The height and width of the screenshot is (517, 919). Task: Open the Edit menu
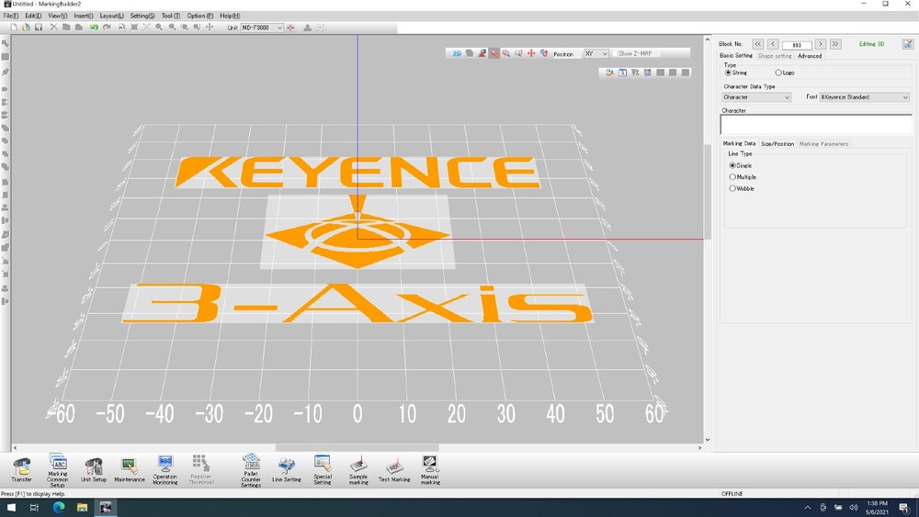click(33, 16)
